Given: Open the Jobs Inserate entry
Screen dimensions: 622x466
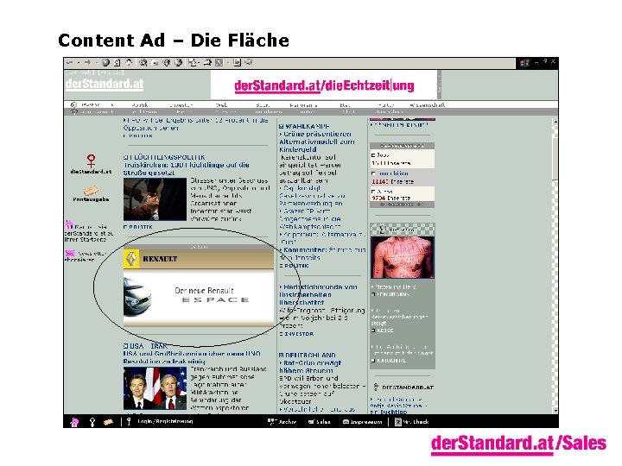Looking at the screenshot, I should point(402,159).
